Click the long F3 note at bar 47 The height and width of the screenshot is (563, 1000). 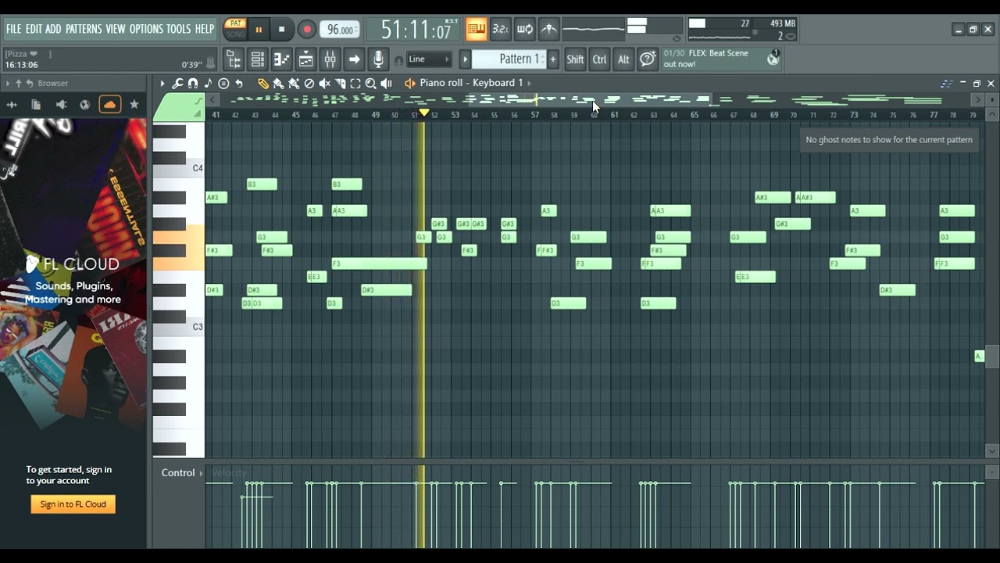point(379,264)
